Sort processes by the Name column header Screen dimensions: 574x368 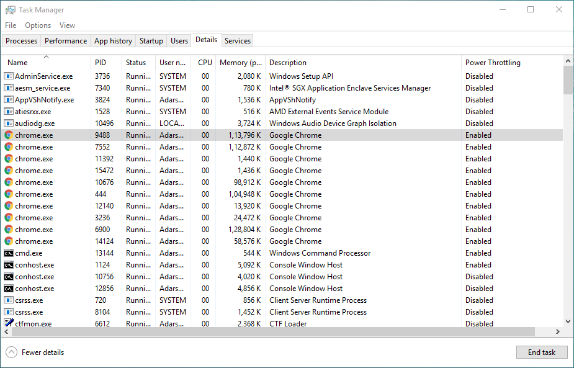[x=17, y=63]
